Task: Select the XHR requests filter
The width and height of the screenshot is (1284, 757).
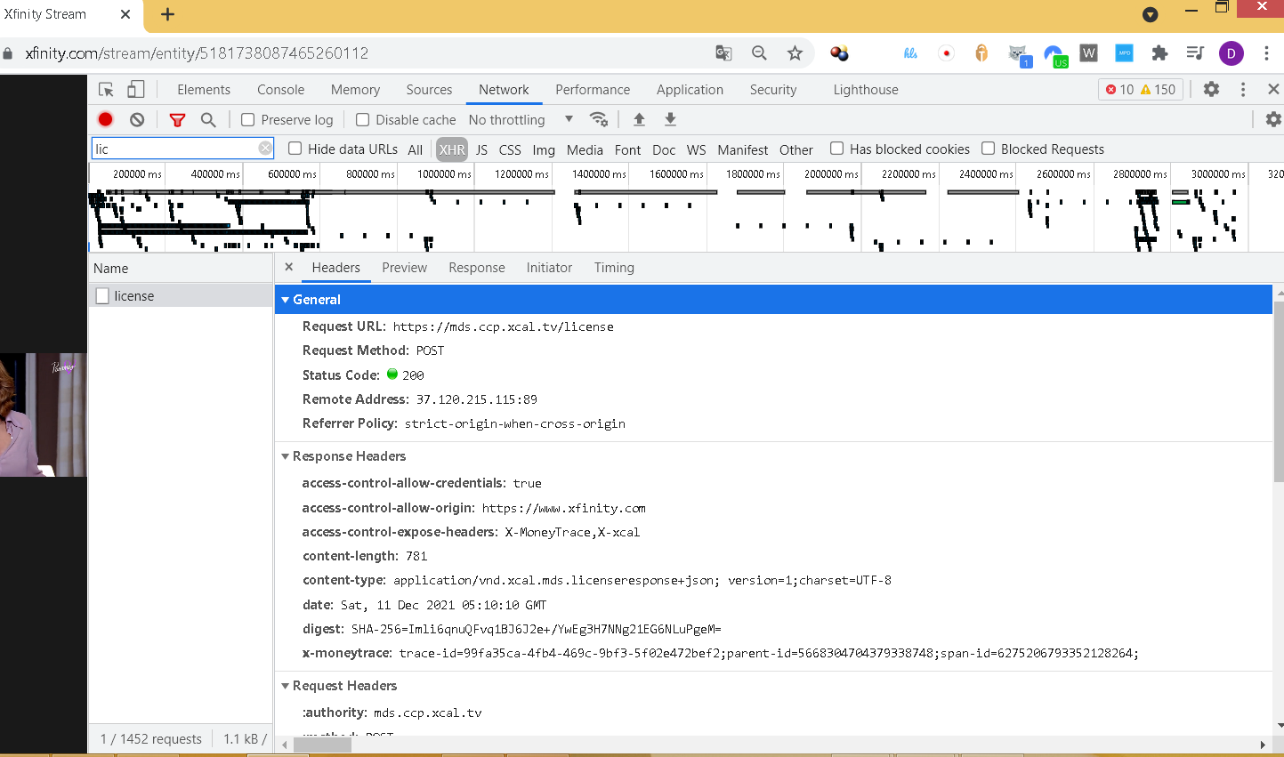Action: tap(452, 149)
